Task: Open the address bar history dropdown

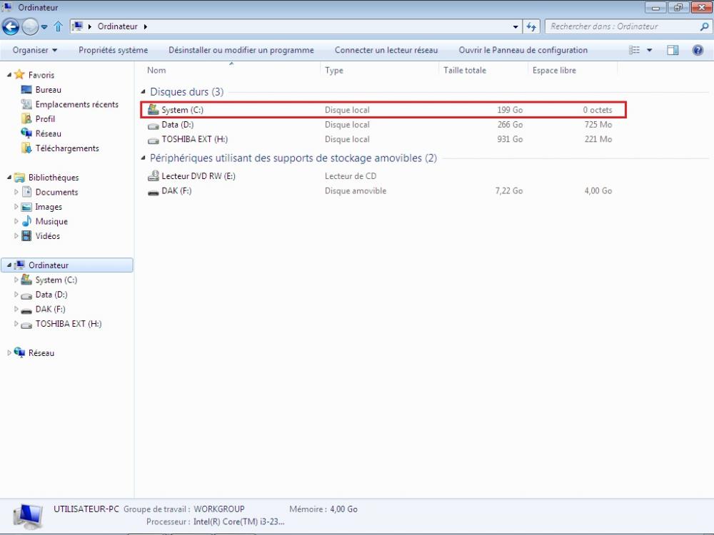Action: tap(516, 27)
